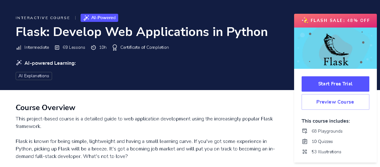Click the 10 Quizzes text

click(322, 142)
